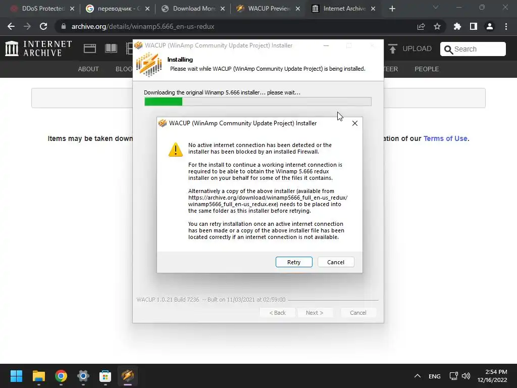Switch to the переводчик Google tab

pyautogui.click(x=119, y=9)
